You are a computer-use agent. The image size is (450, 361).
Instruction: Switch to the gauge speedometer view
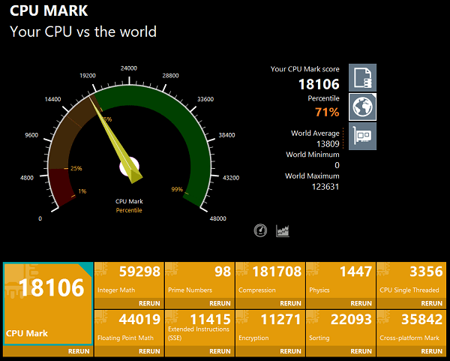tap(260, 230)
